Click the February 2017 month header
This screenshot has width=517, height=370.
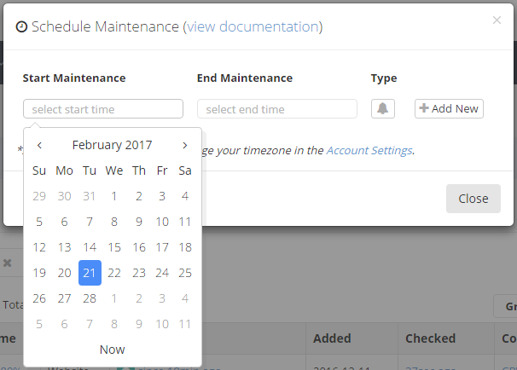point(112,145)
